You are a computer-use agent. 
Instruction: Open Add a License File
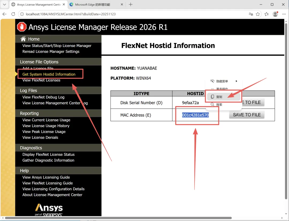coord(38,68)
